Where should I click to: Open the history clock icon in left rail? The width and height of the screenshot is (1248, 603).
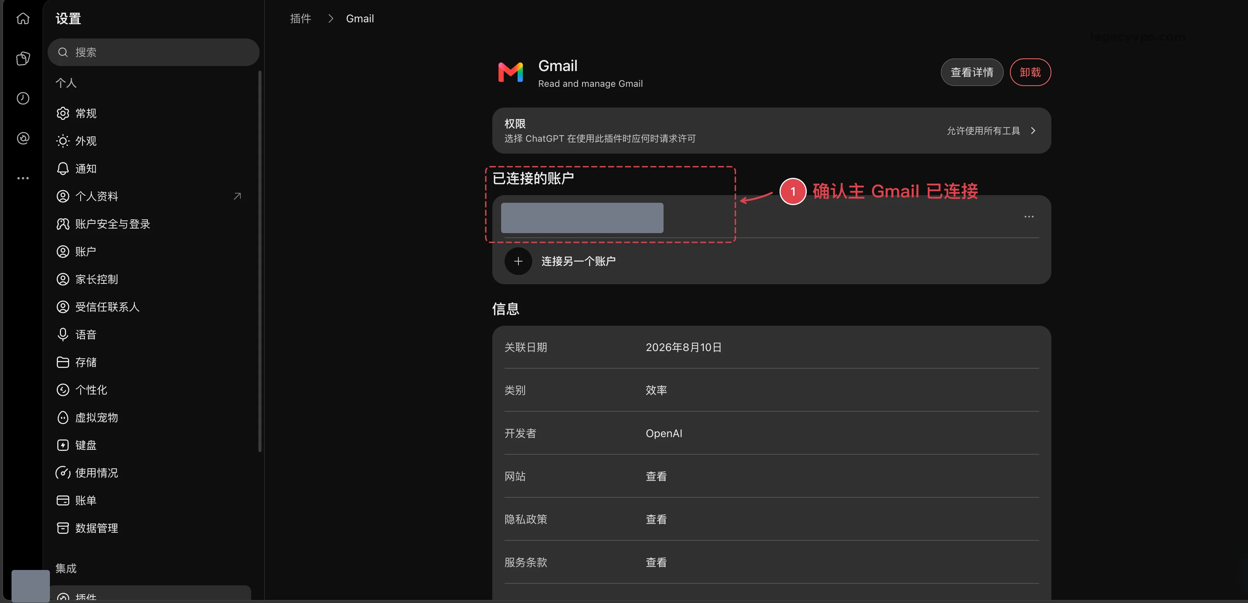coord(23,98)
